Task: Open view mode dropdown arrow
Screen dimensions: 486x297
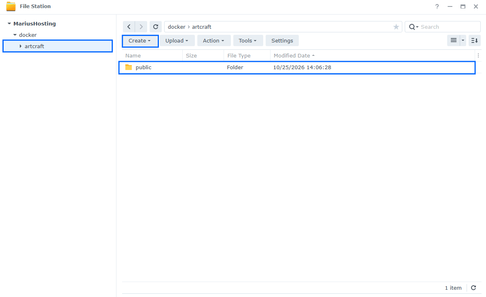Action: (463, 40)
